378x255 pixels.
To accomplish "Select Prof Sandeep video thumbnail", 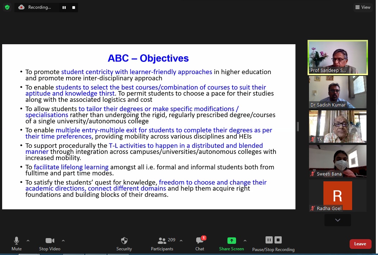I will (338, 58).
